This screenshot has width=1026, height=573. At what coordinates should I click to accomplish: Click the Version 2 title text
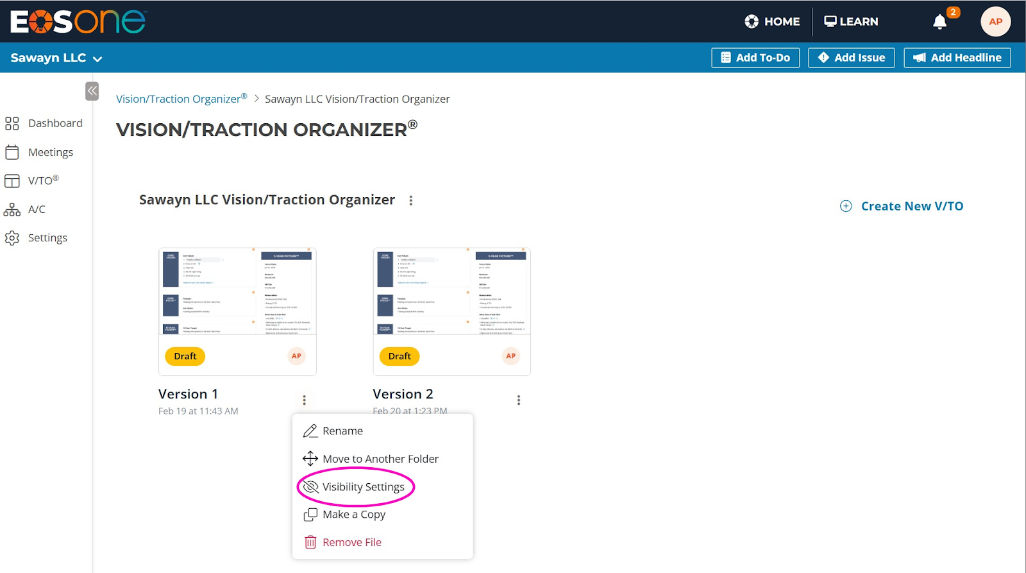click(403, 394)
